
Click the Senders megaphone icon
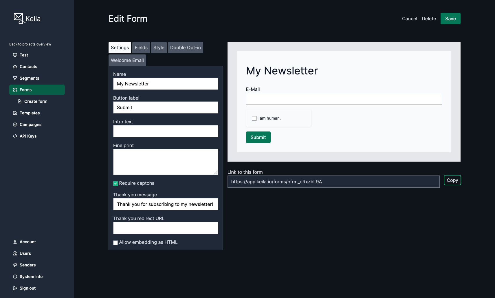coord(15,265)
